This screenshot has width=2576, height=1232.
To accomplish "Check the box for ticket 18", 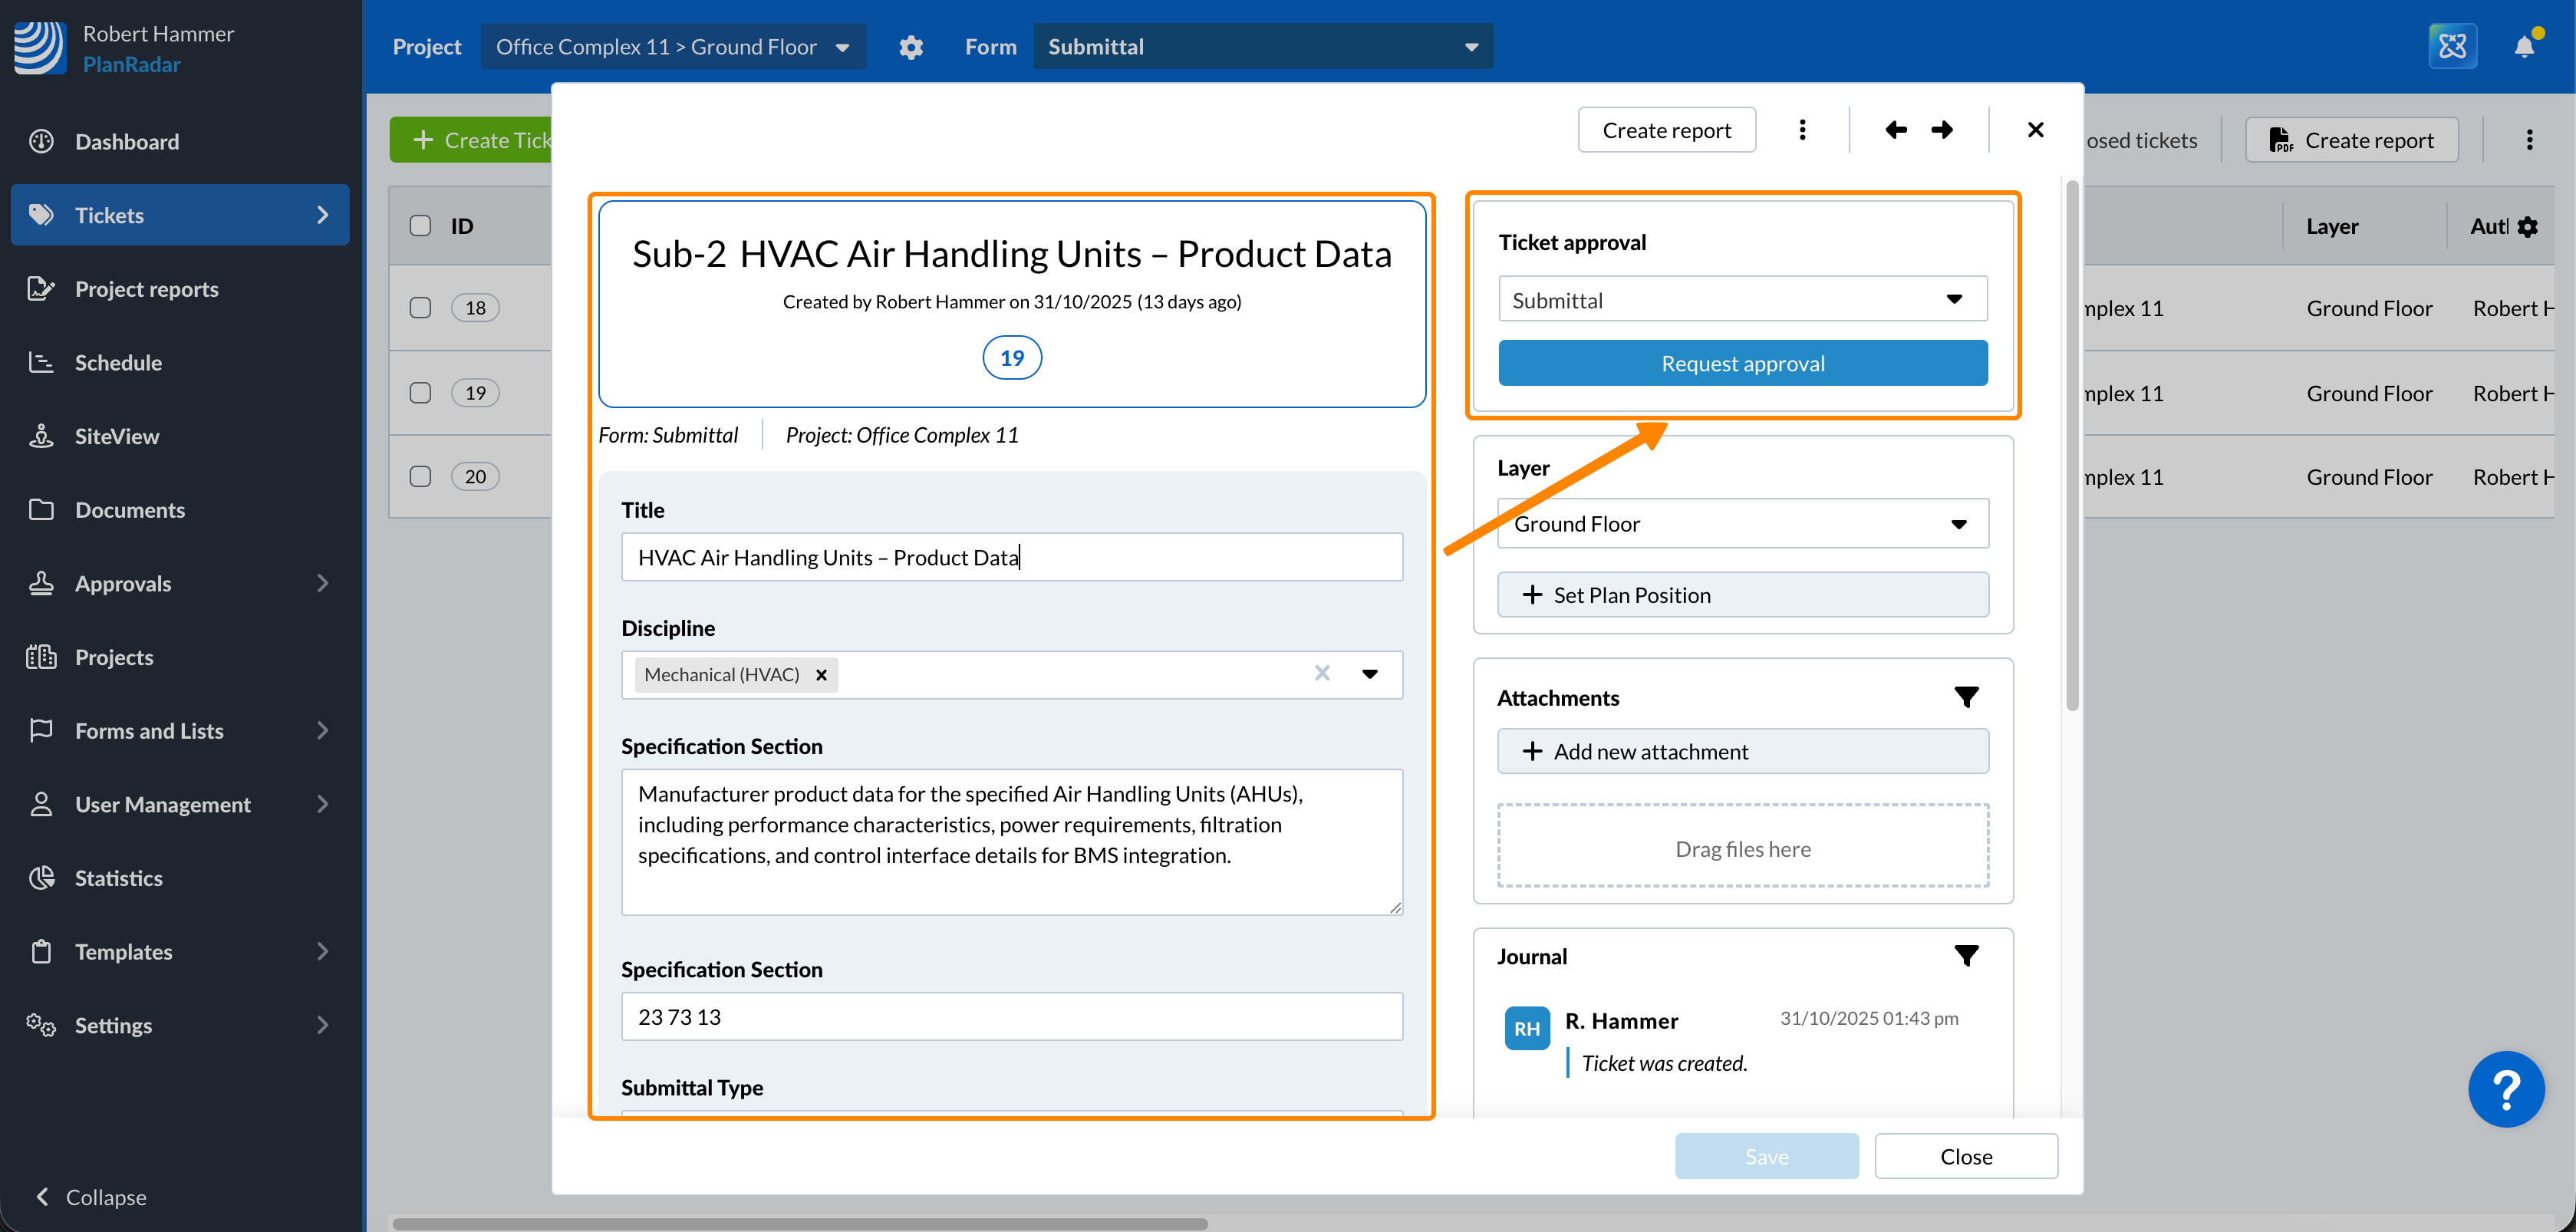I will click(x=420, y=308).
